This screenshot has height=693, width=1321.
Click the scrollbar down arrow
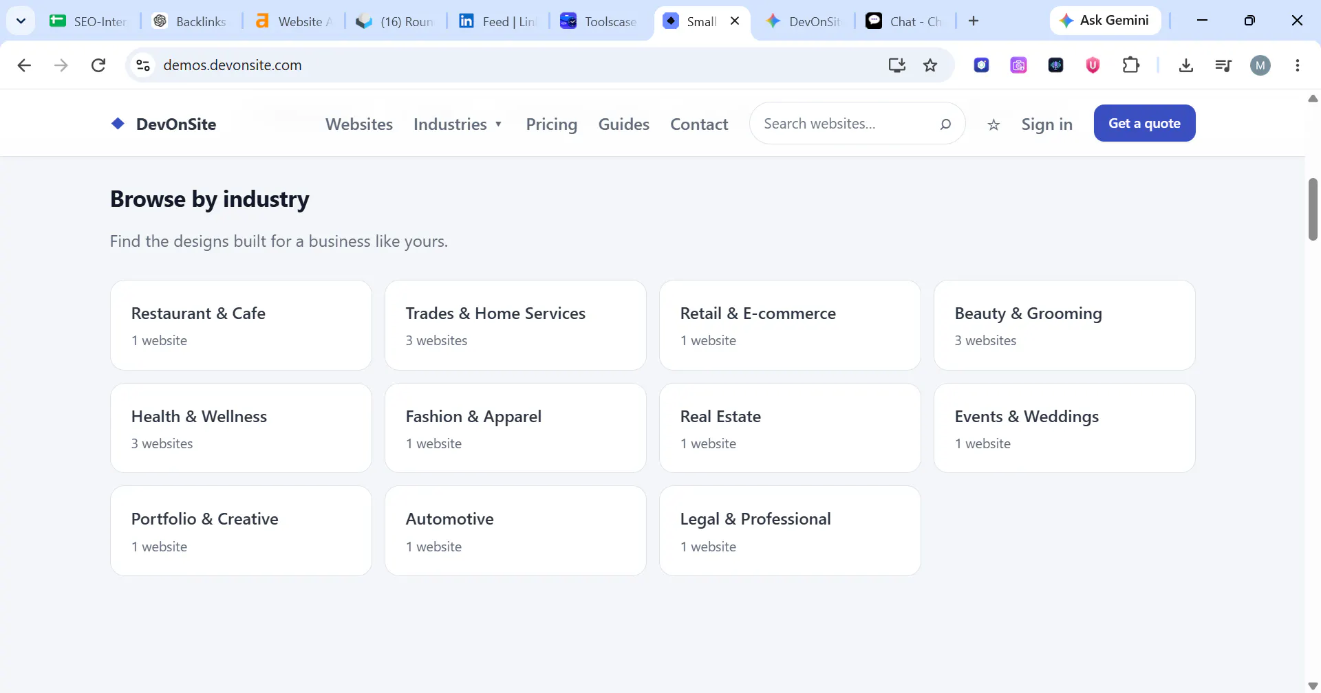(1313, 685)
